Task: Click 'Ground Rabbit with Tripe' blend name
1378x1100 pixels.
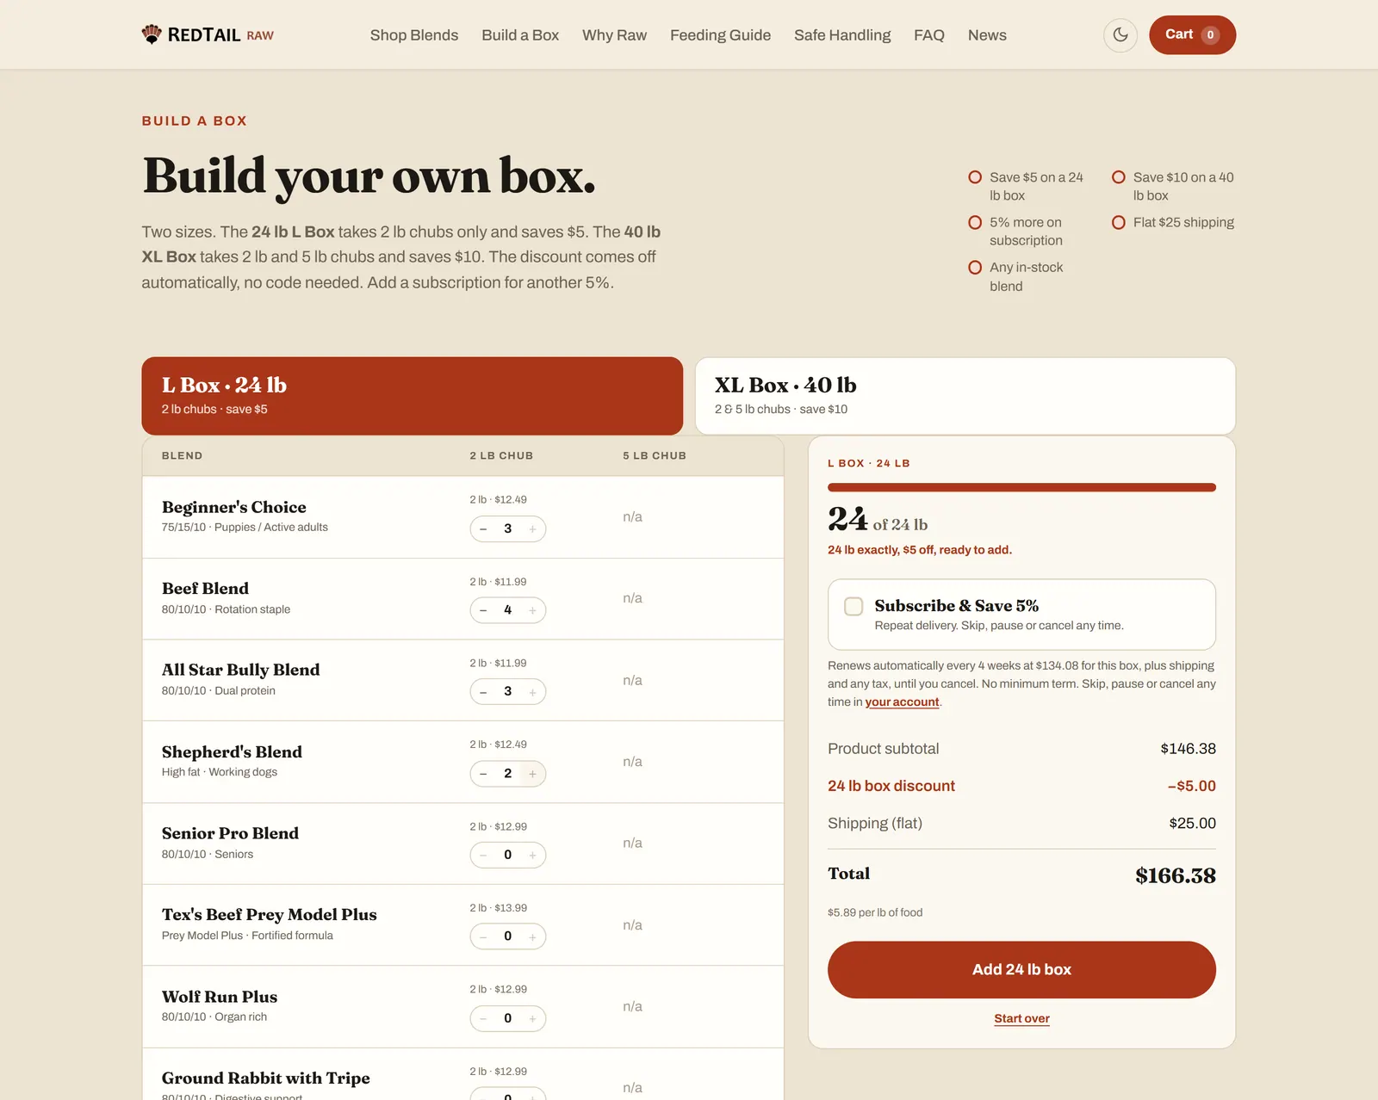Action: (266, 1078)
